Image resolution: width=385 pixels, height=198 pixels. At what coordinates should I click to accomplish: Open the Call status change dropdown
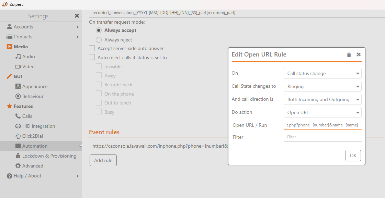(322, 73)
